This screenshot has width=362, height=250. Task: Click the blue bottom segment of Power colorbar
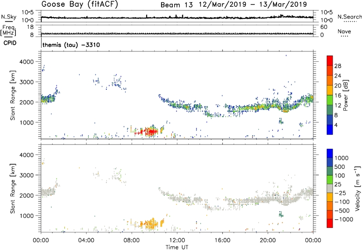330,130
